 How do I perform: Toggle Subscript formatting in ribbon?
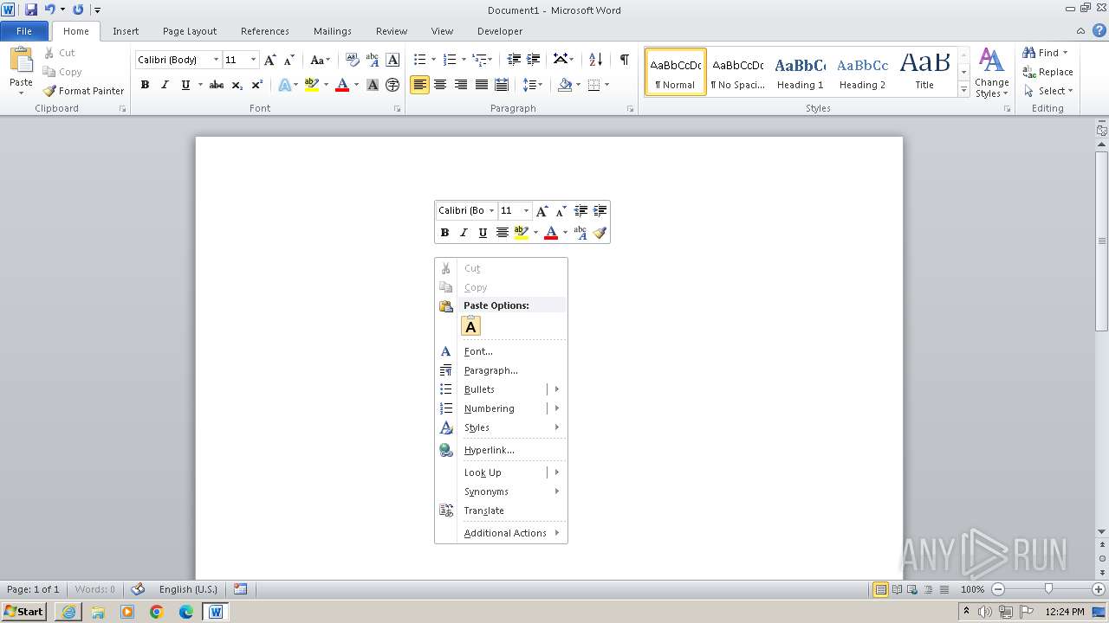click(237, 85)
